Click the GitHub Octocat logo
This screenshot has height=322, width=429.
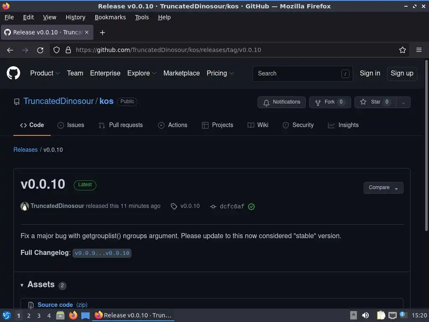(x=13, y=73)
